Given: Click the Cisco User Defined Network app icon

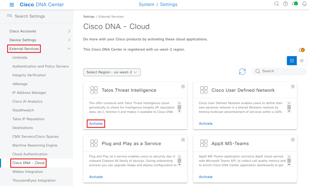Looking at the screenshot, I should click(204, 90).
